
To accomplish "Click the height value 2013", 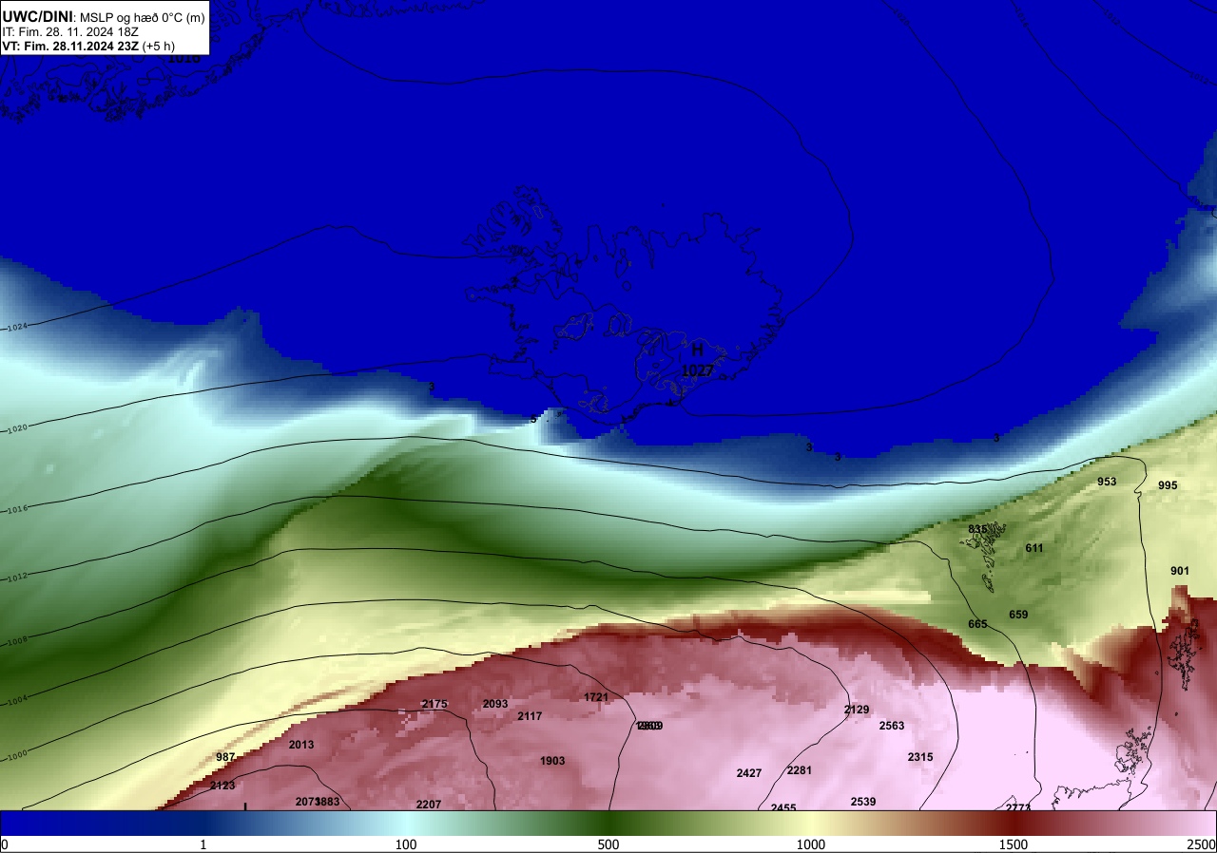I will tap(301, 745).
